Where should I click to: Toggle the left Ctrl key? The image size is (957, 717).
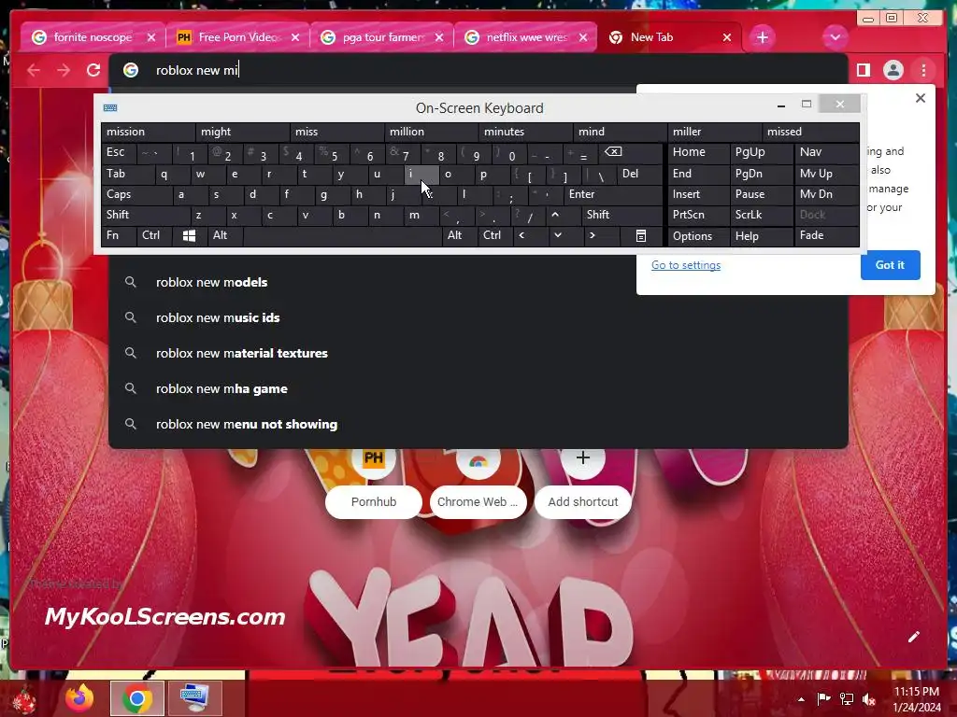coord(154,235)
